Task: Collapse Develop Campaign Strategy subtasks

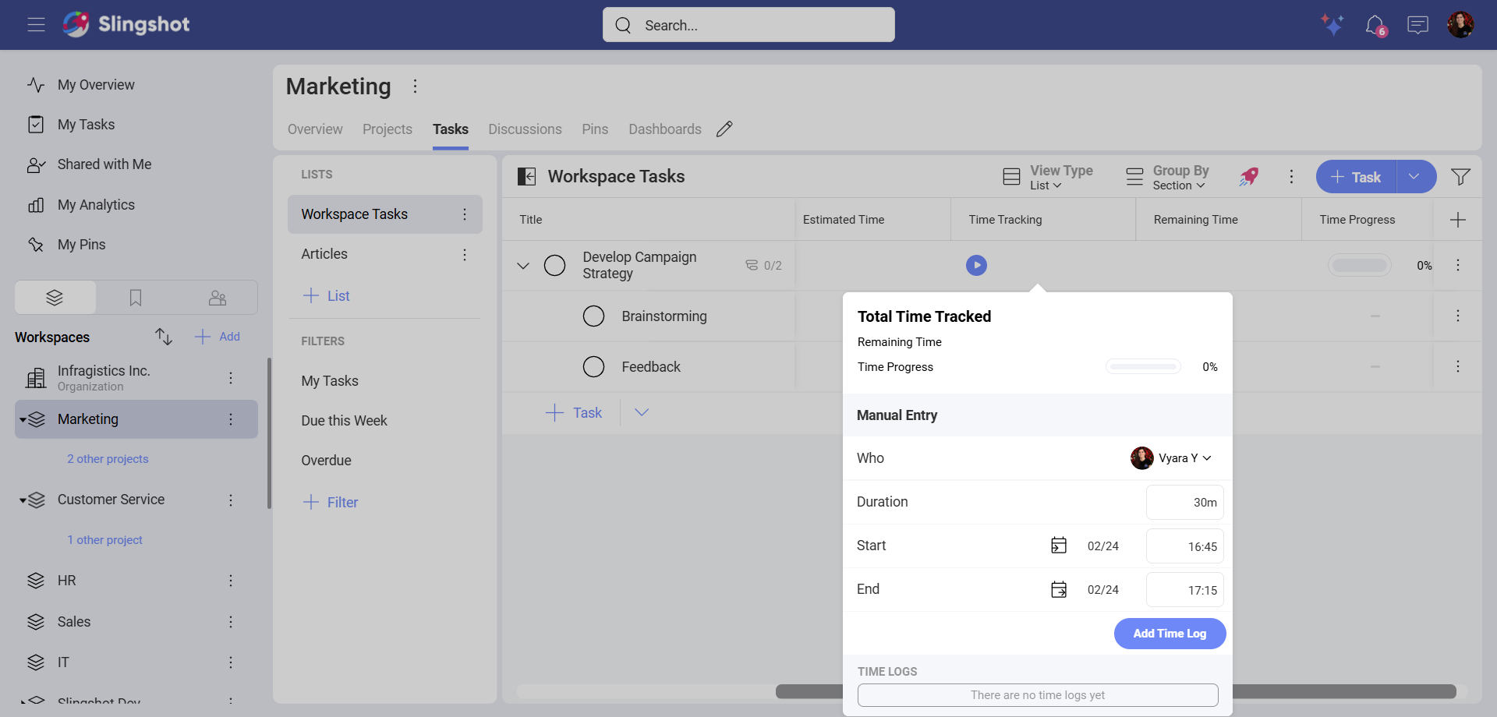Action: tap(523, 266)
